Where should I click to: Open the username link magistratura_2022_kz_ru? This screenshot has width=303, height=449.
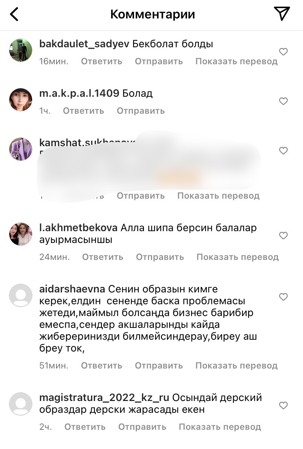(104, 398)
